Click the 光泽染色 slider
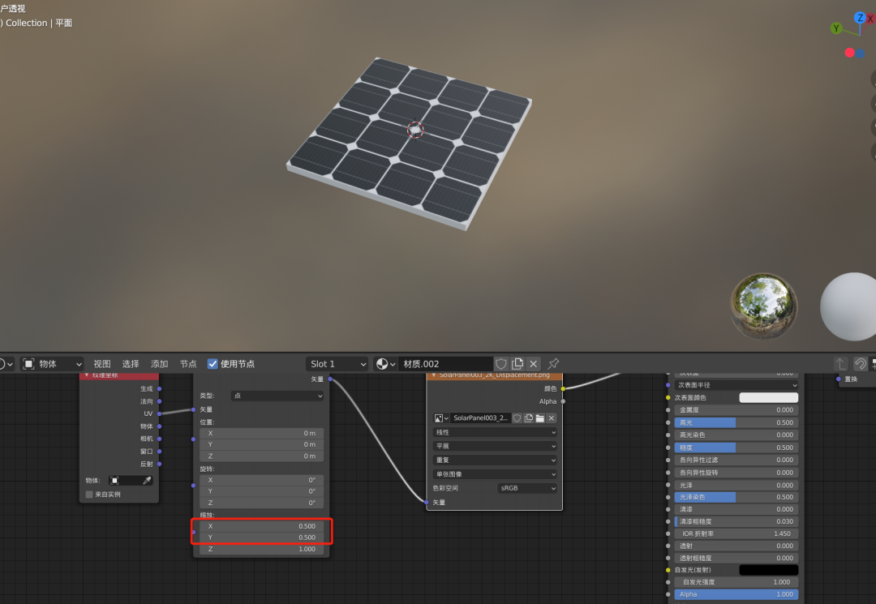Image resolution: width=876 pixels, height=604 pixels. [x=736, y=497]
